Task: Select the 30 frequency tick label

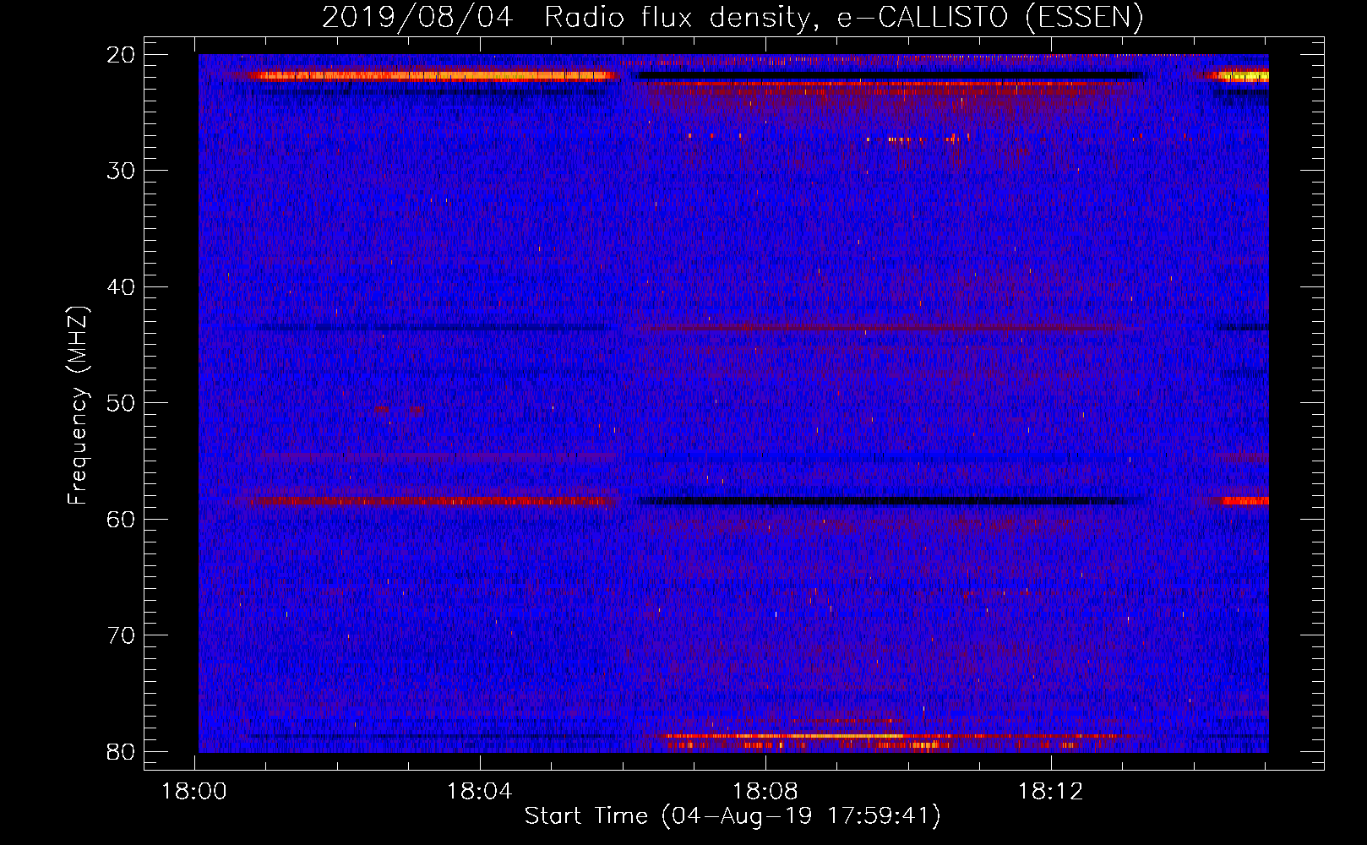Action: coord(122,171)
